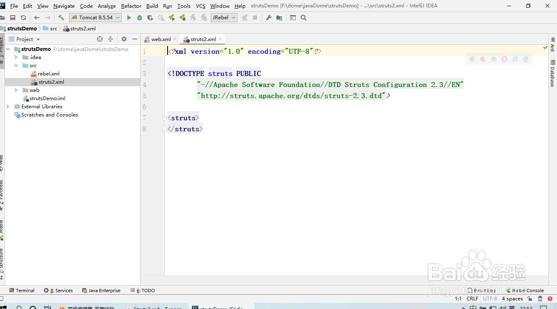Build the project with the hammer icon
Image resolution: width=557 pixels, height=309 pixels.
click(x=61, y=18)
